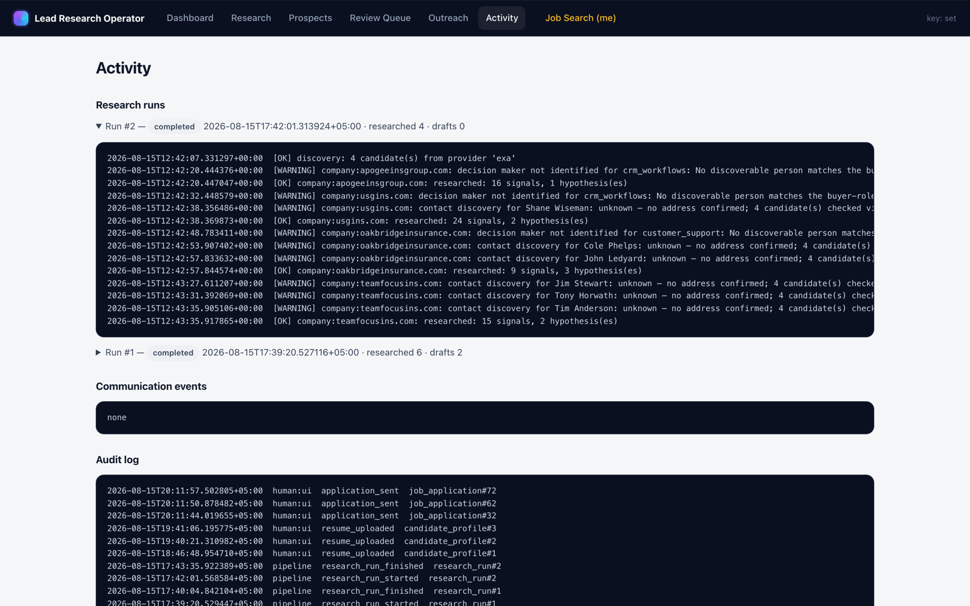Click the 'key: set' status text
The height and width of the screenshot is (606, 970).
(x=941, y=18)
